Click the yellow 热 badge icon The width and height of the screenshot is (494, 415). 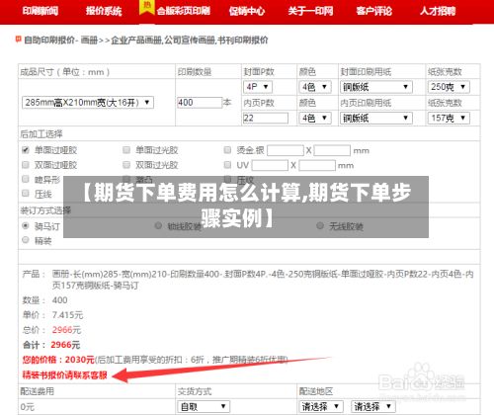tap(147, 7)
